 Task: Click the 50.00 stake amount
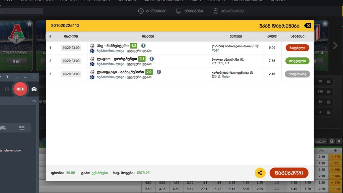[70, 173]
